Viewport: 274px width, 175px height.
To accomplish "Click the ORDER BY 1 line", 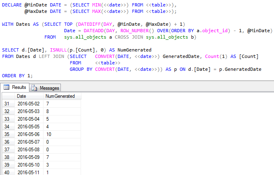I will pyautogui.click(x=17, y=76).
